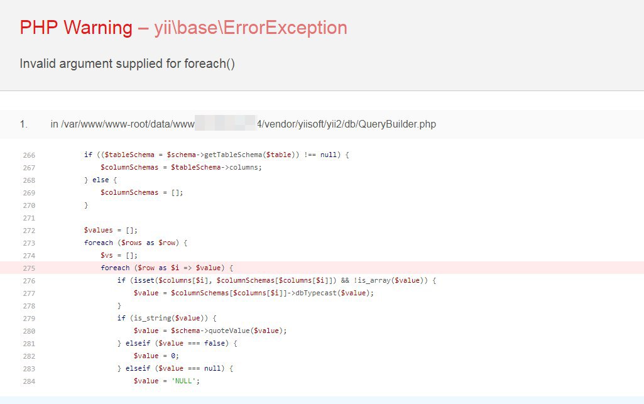The height and width of the screenshot is (404, 644).
Task: Collapse the QueryBuilder.php stack trace entry
Action: coord(322,124)
